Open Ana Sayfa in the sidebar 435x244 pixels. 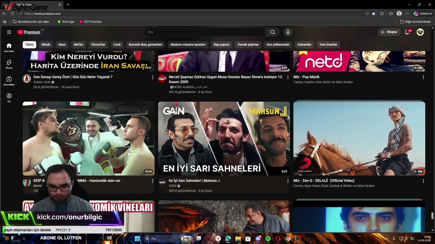[x=9, y=47]
